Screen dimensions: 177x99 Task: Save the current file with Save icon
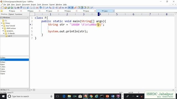[x=9, y=8]
